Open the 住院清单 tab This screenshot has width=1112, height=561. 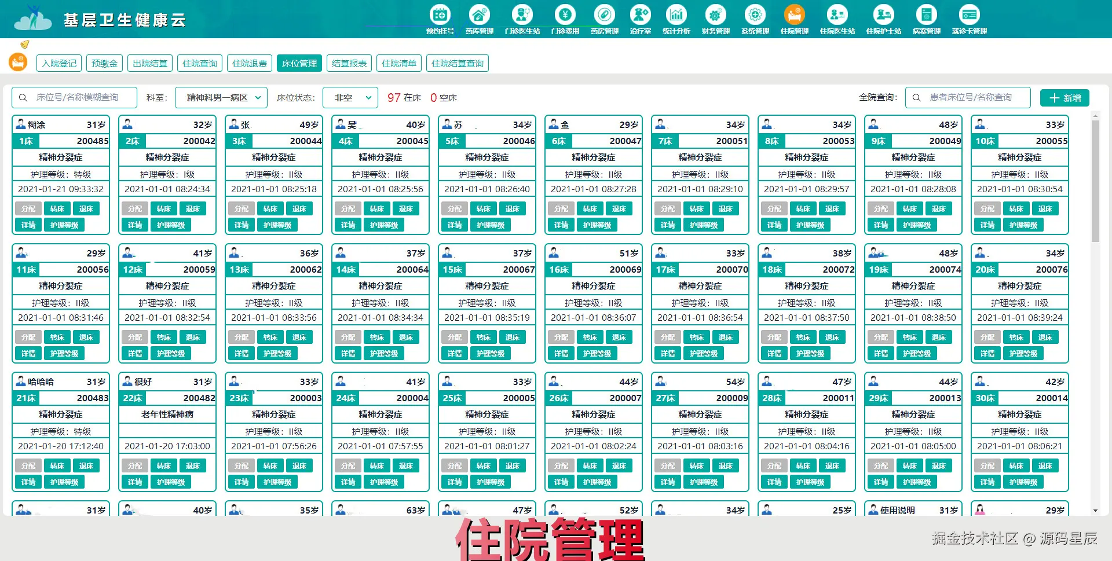click(399, 63)
